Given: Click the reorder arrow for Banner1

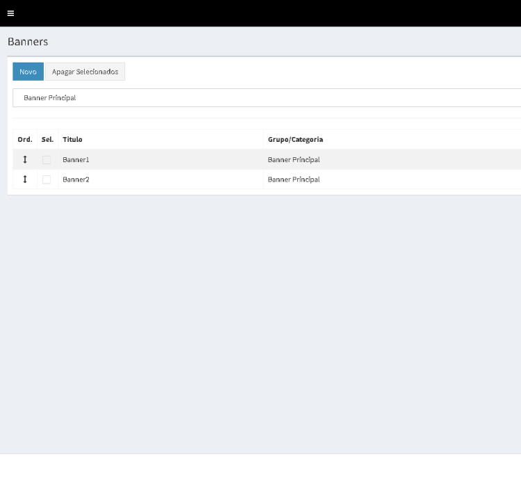Looking at the screenshot, I should pyautogui.click(x=25, y=160).
